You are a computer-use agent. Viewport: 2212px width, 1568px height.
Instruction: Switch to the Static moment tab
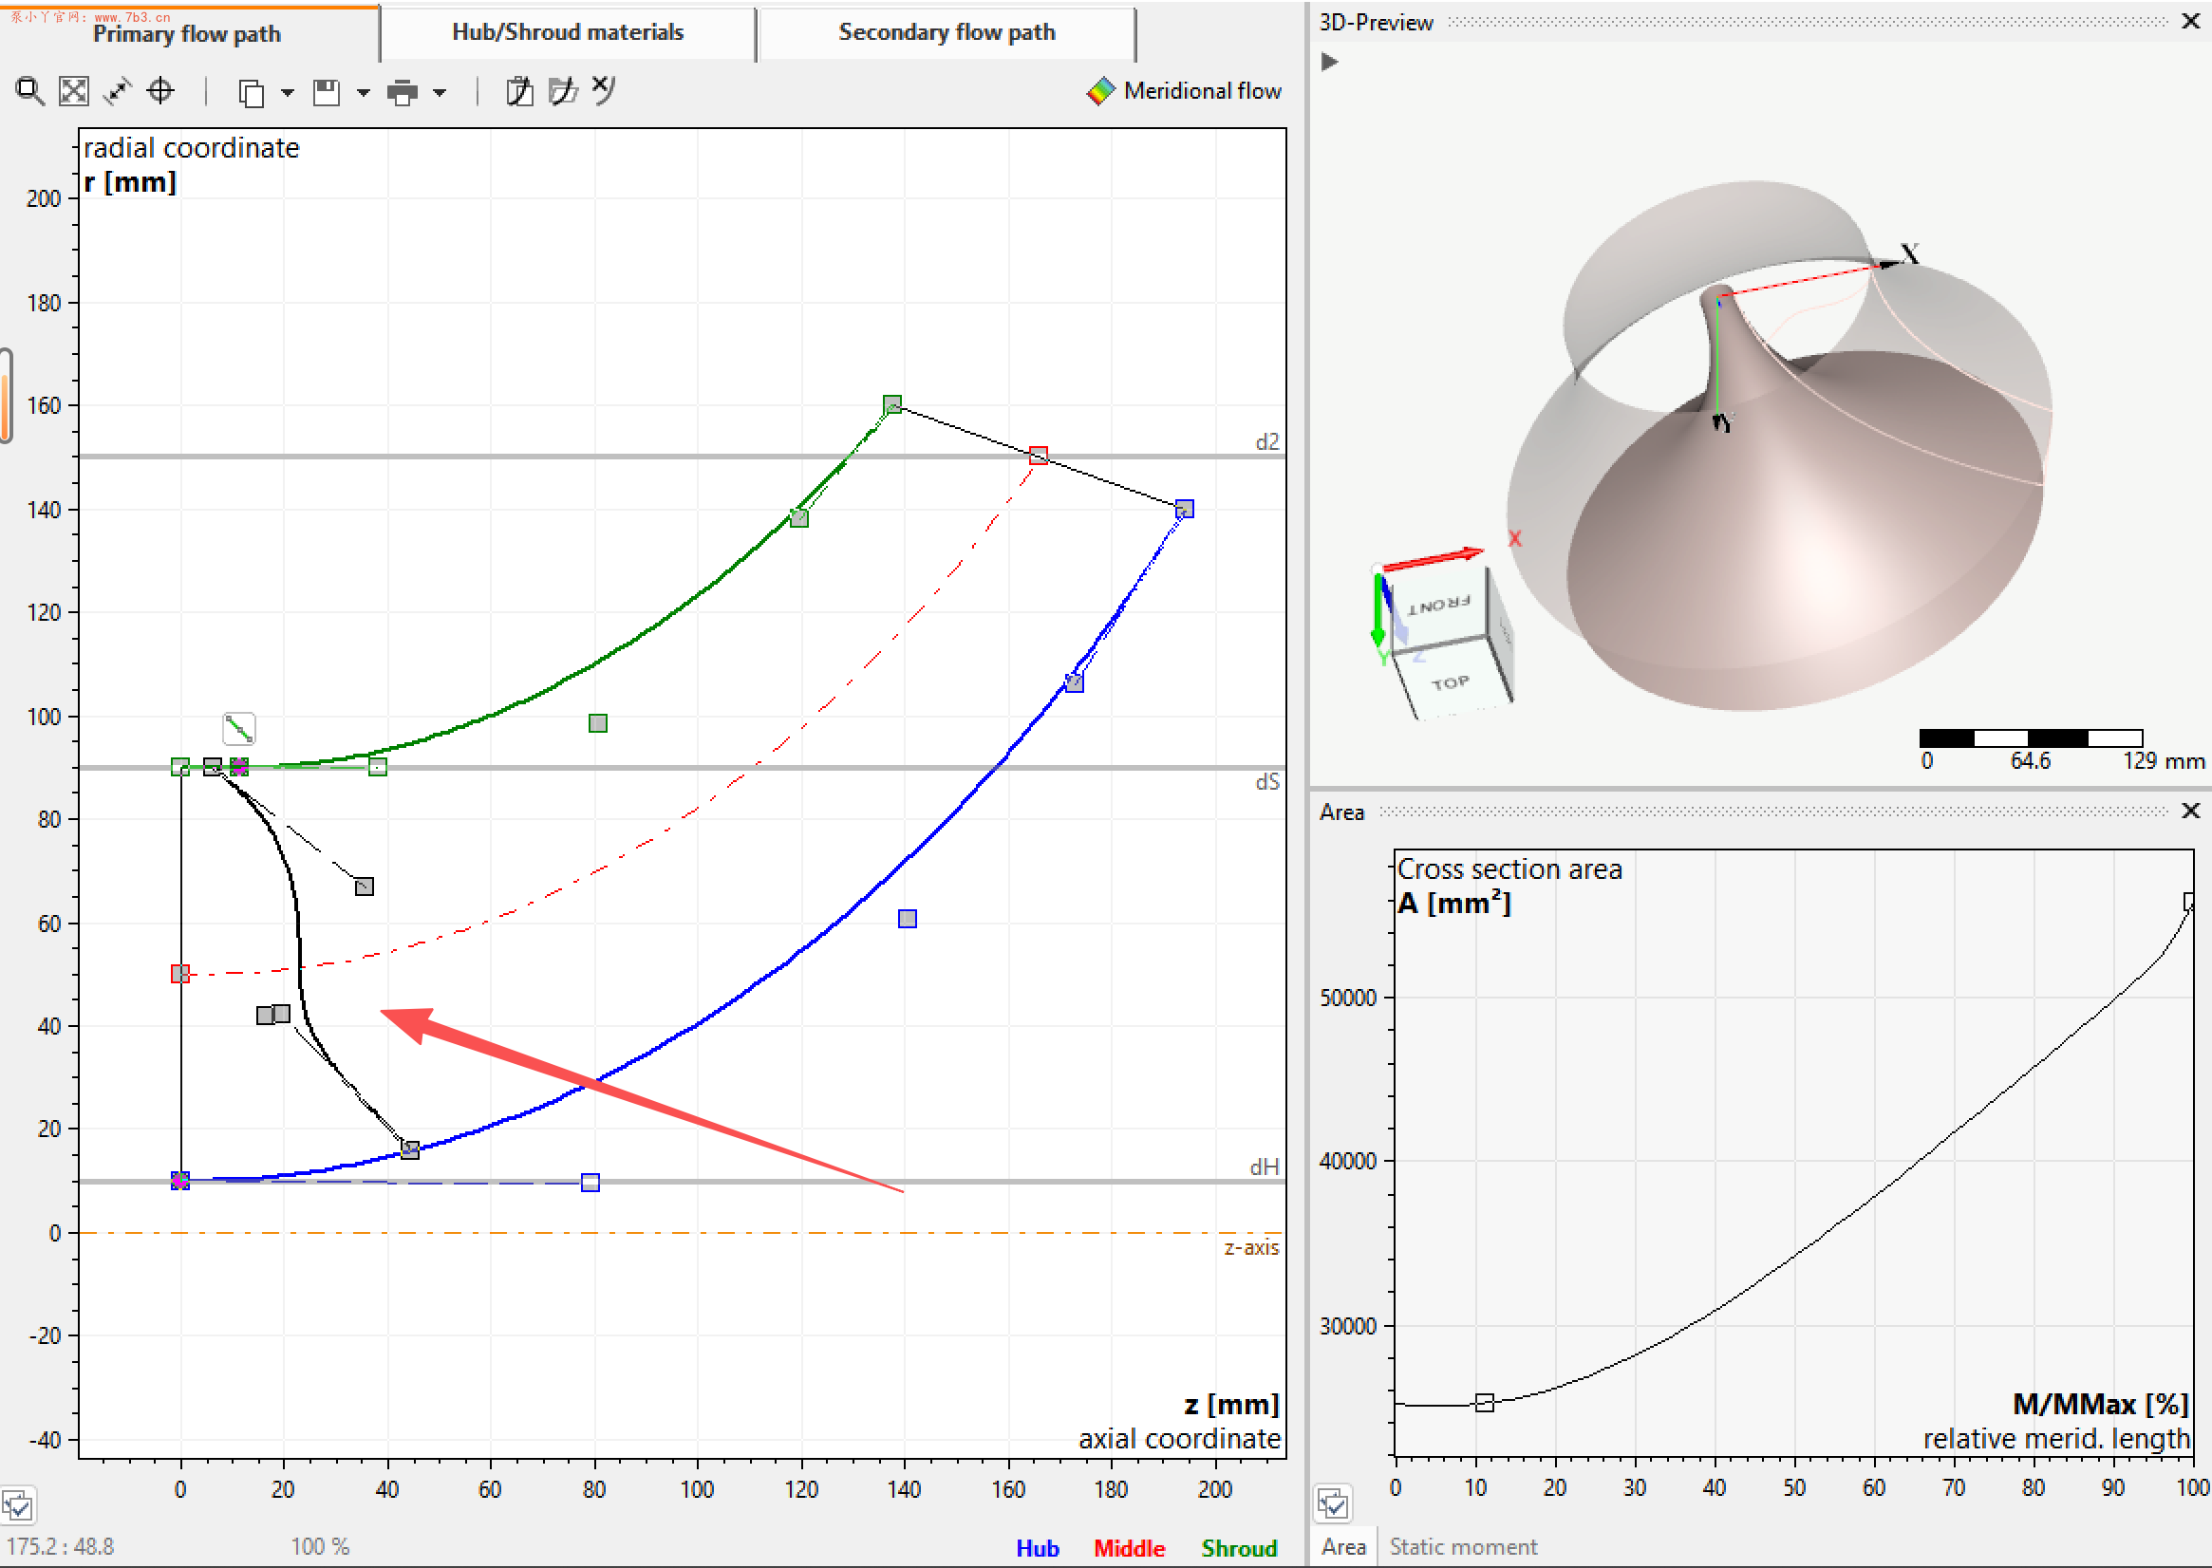pyautogui.click(x=1462, y=1547)
